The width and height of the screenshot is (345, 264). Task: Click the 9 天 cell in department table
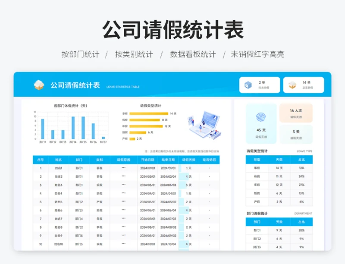[x=279, y=230]
